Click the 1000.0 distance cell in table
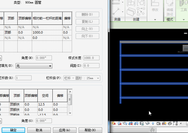The image size is (188, 133). pos(47,33)
